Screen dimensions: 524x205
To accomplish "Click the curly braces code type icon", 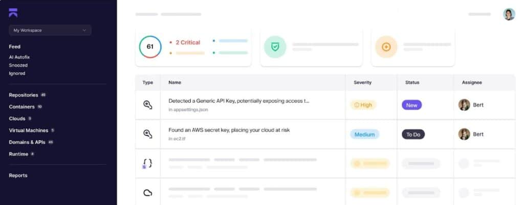I will point(147,163).
